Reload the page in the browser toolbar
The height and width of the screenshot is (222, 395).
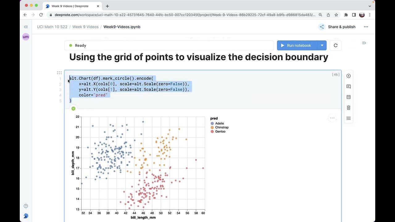pos(41,15)
